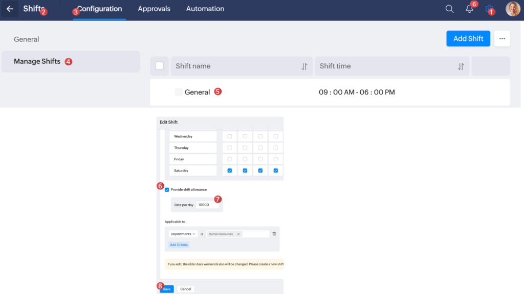
Task: Click the back arrow icon
Action: [x=10, y=9]
